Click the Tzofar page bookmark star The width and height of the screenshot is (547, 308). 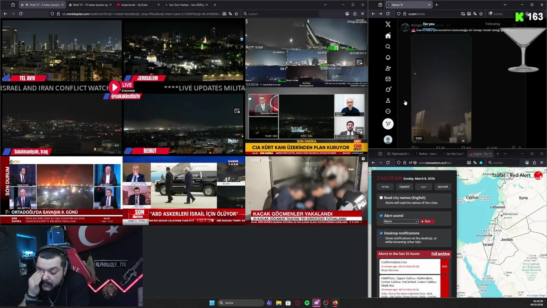[x=481, y=163]
